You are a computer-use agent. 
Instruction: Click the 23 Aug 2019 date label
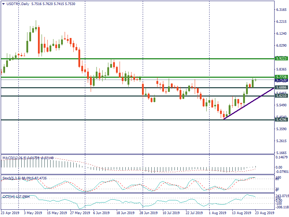[264, 213]
